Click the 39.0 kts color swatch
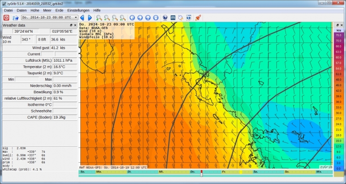The height and width of the screenshot is (184, 346). (339, 96)
